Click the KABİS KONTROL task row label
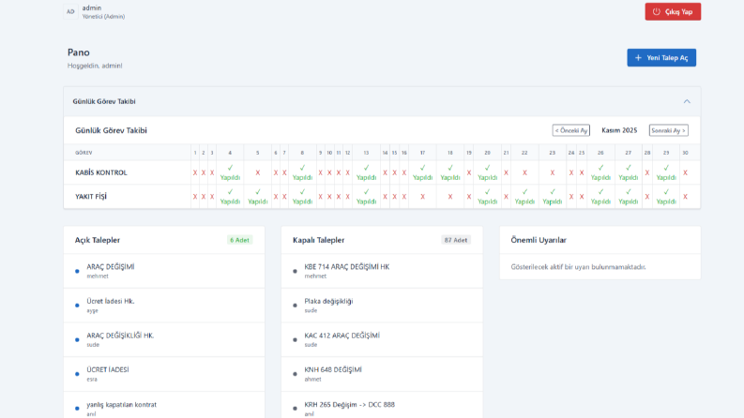Viewport: 744px width, 418px height. [x=101, y=172]
